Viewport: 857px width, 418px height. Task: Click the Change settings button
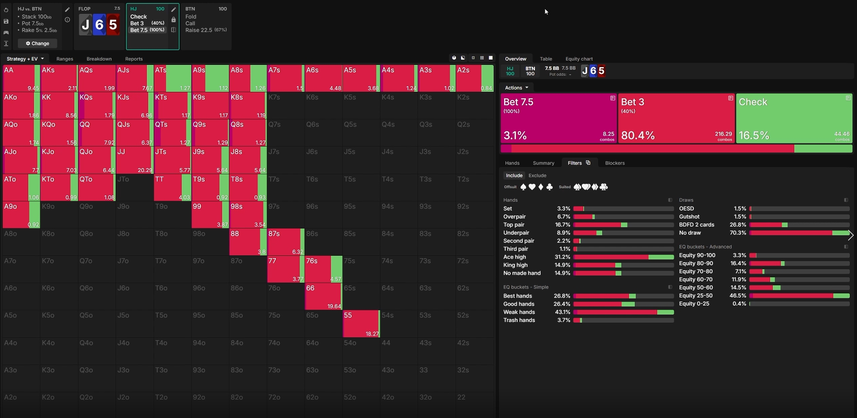(38, 43)
